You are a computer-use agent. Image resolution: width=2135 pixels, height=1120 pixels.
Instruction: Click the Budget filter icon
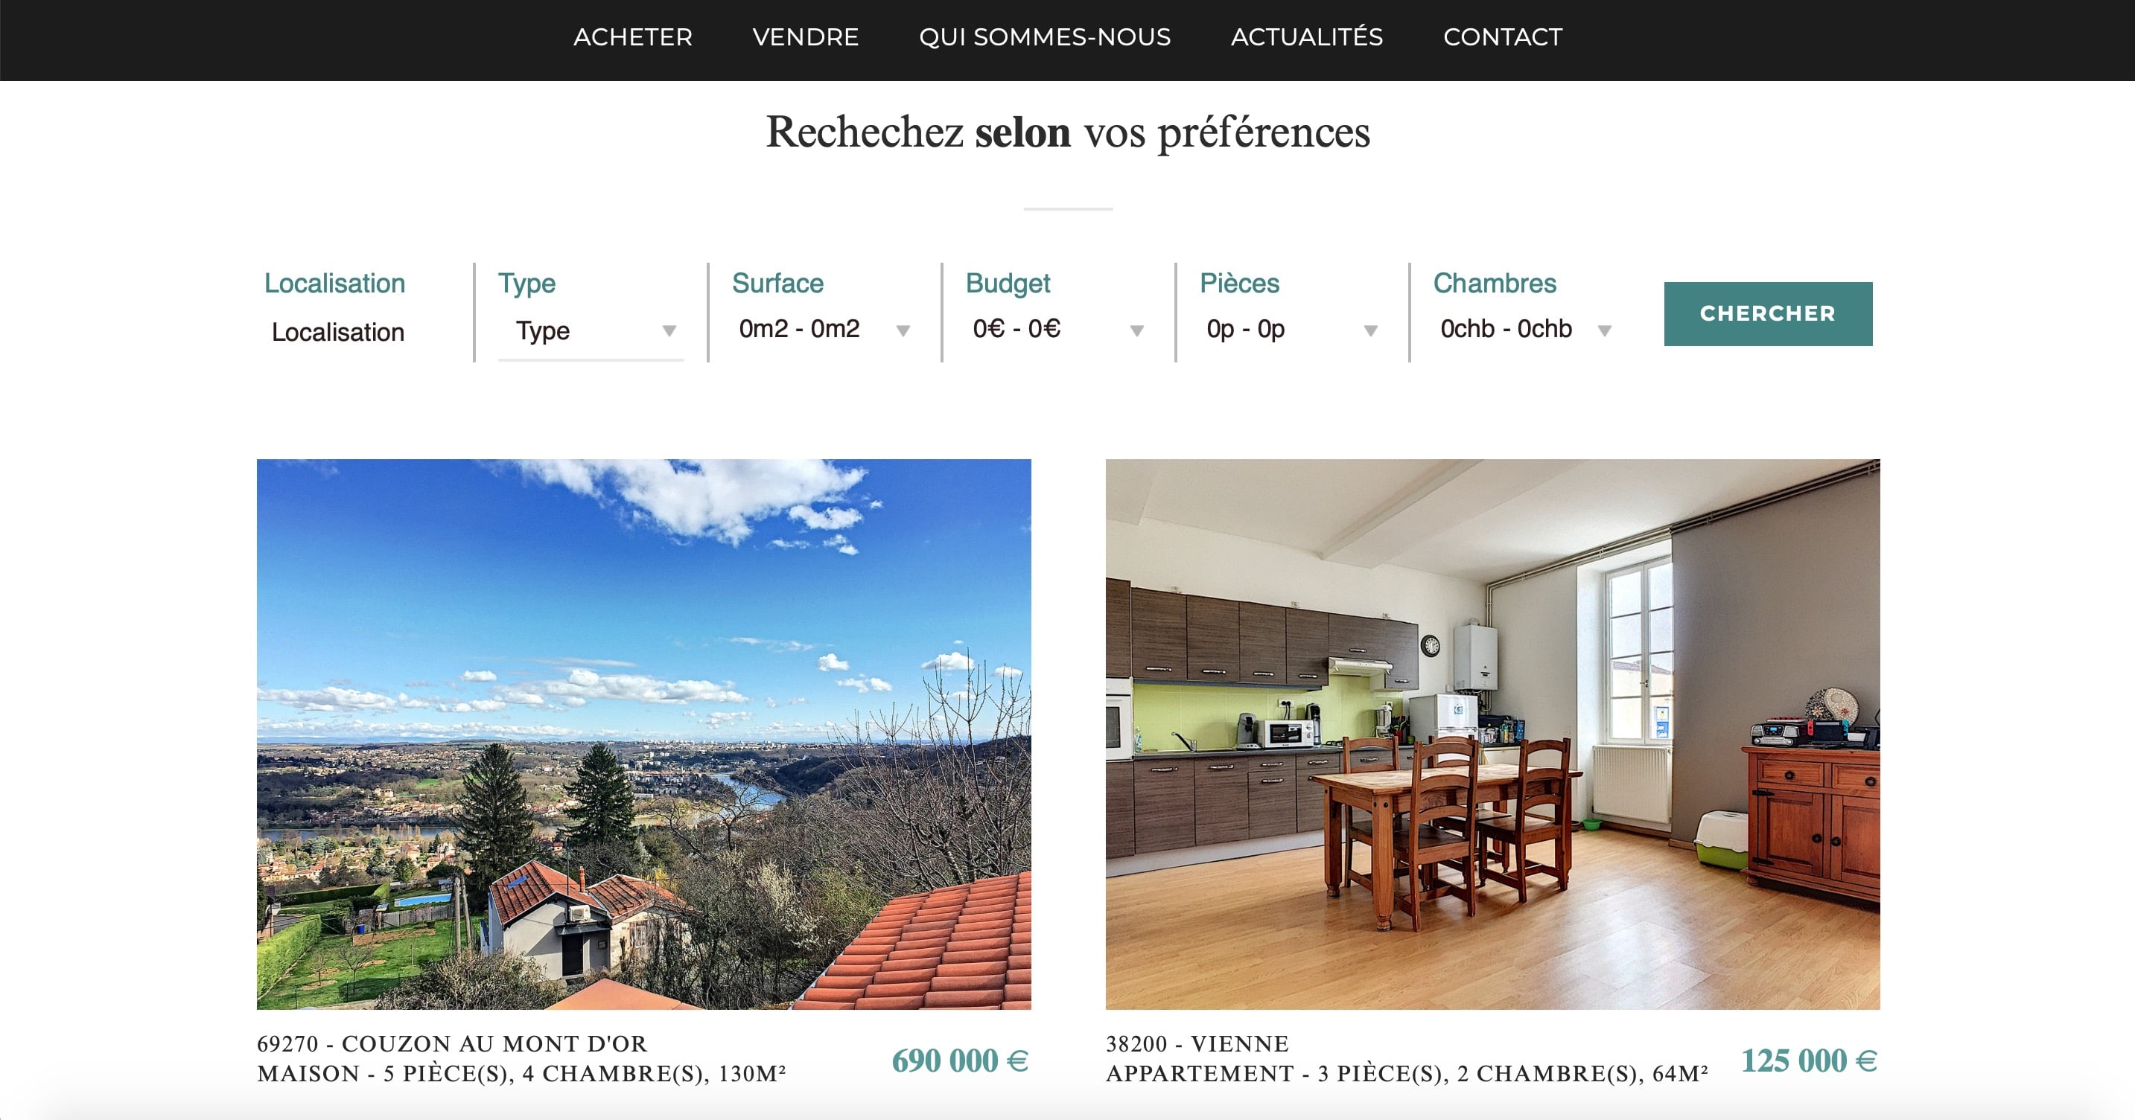click(x=1139, y=331)
